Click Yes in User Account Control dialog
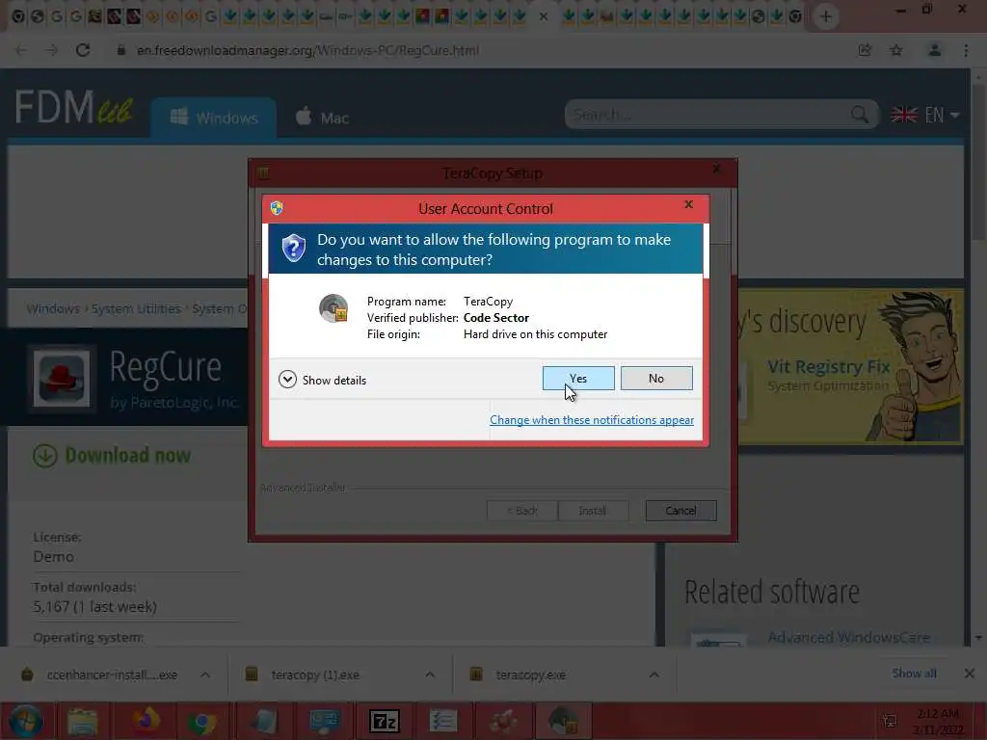 pos(578,378)
